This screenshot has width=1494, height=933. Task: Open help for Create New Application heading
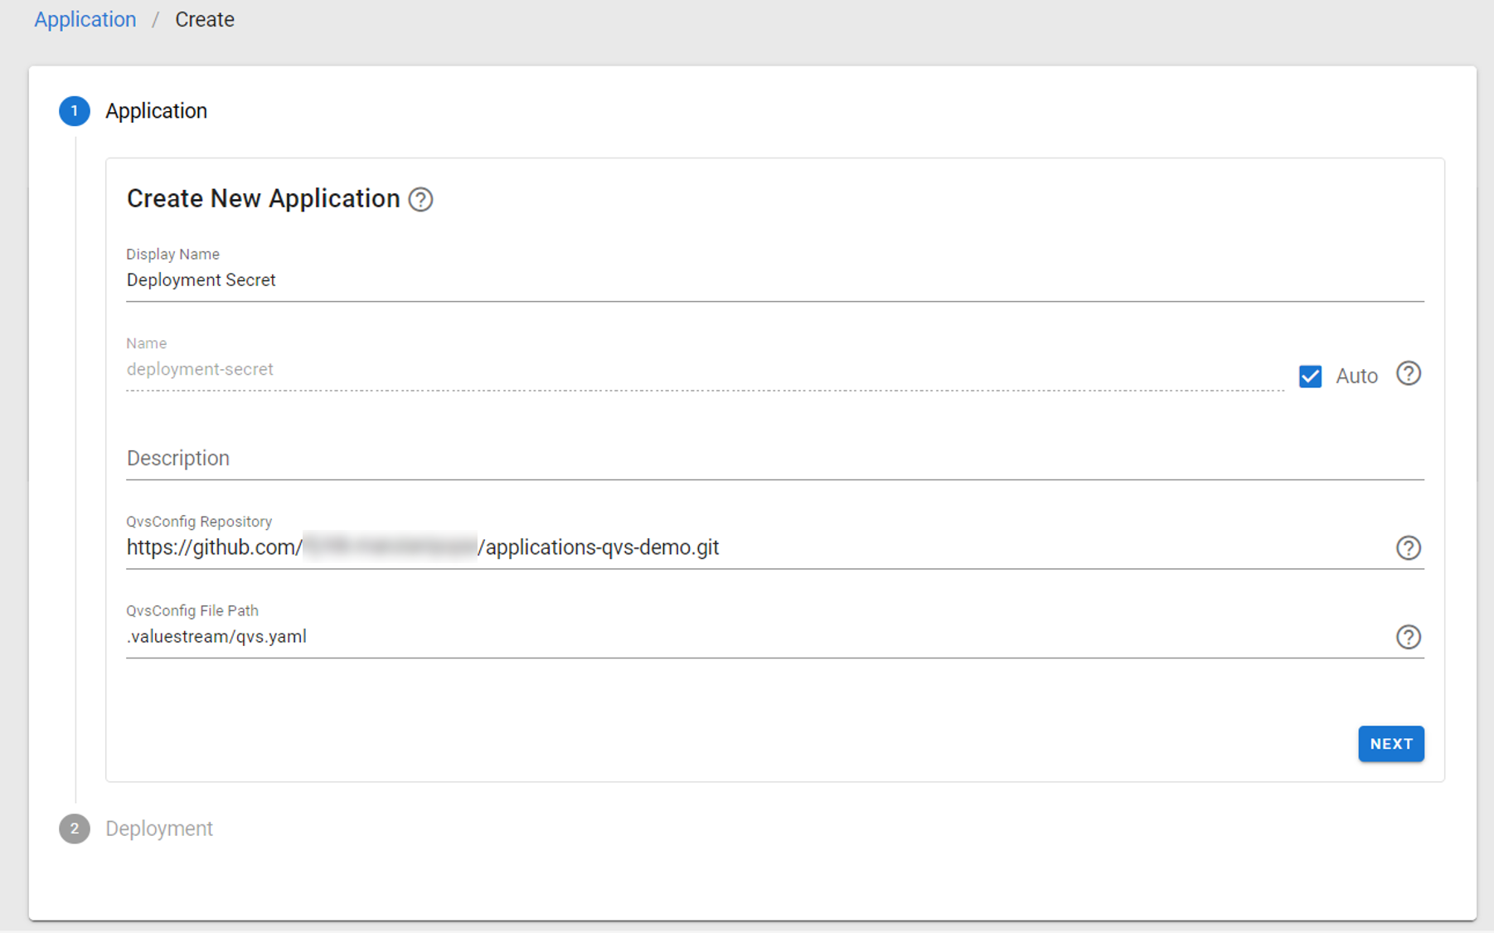point(420,200)
